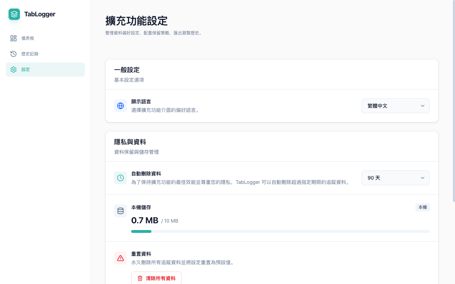Click the 歷史記錄 history clock icon
Image resolution: width=455 pixels, height=284 pixels.
[14, 54]
